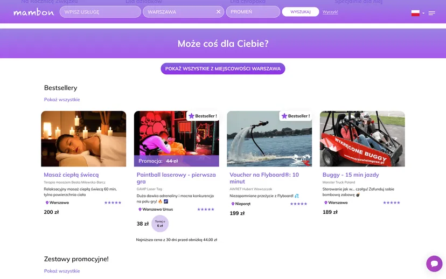
Task: Click the 'Bestsellery' section heading
Action: click(60, 88)
